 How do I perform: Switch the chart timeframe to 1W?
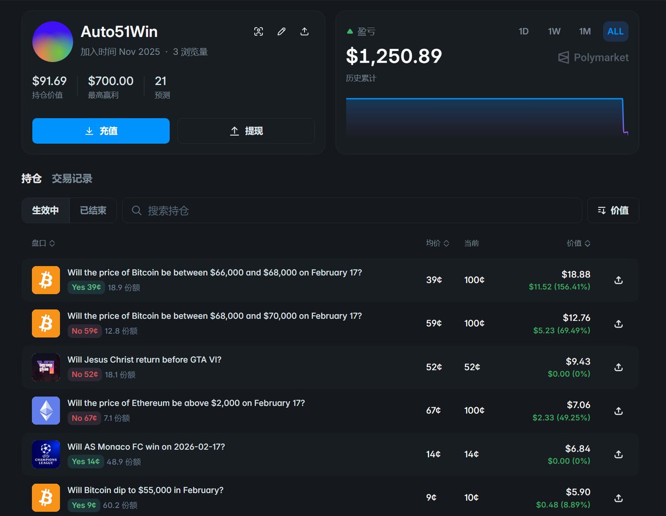click(554, 32)
